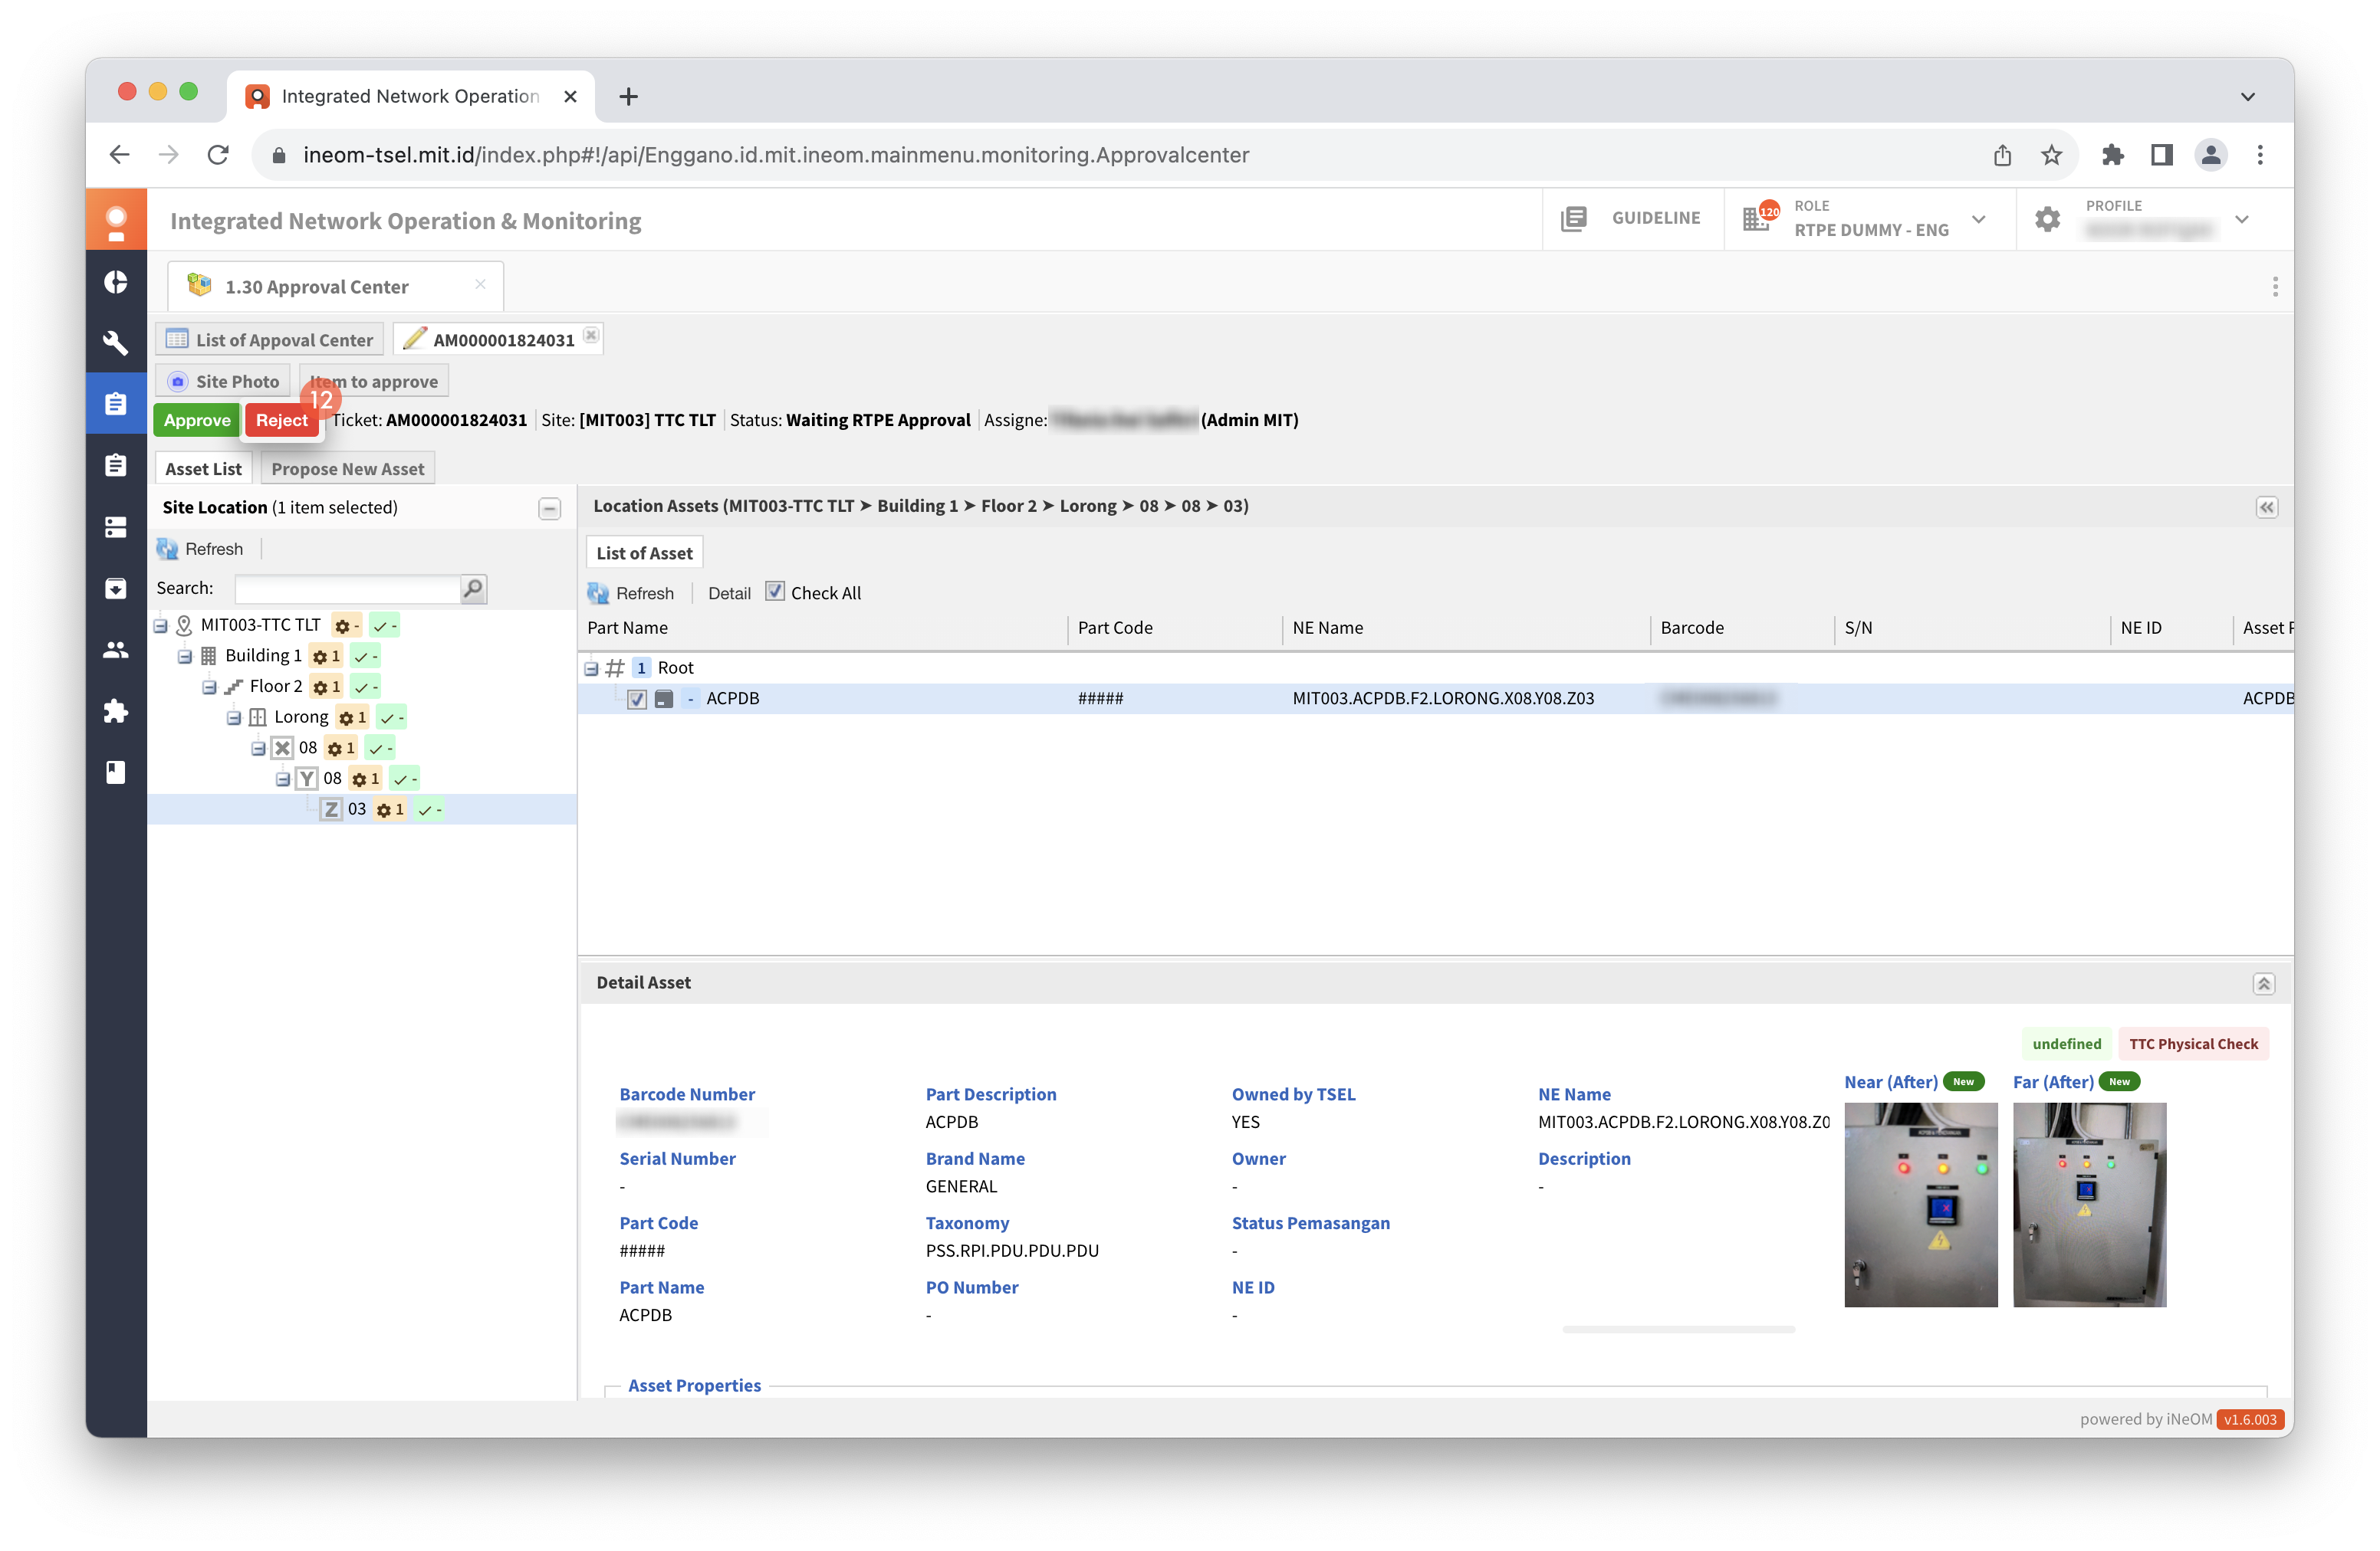The image size is (2380, 1551).
Task: Uncheck the ACPDB asset row checkbox
Action: (637, 699)
